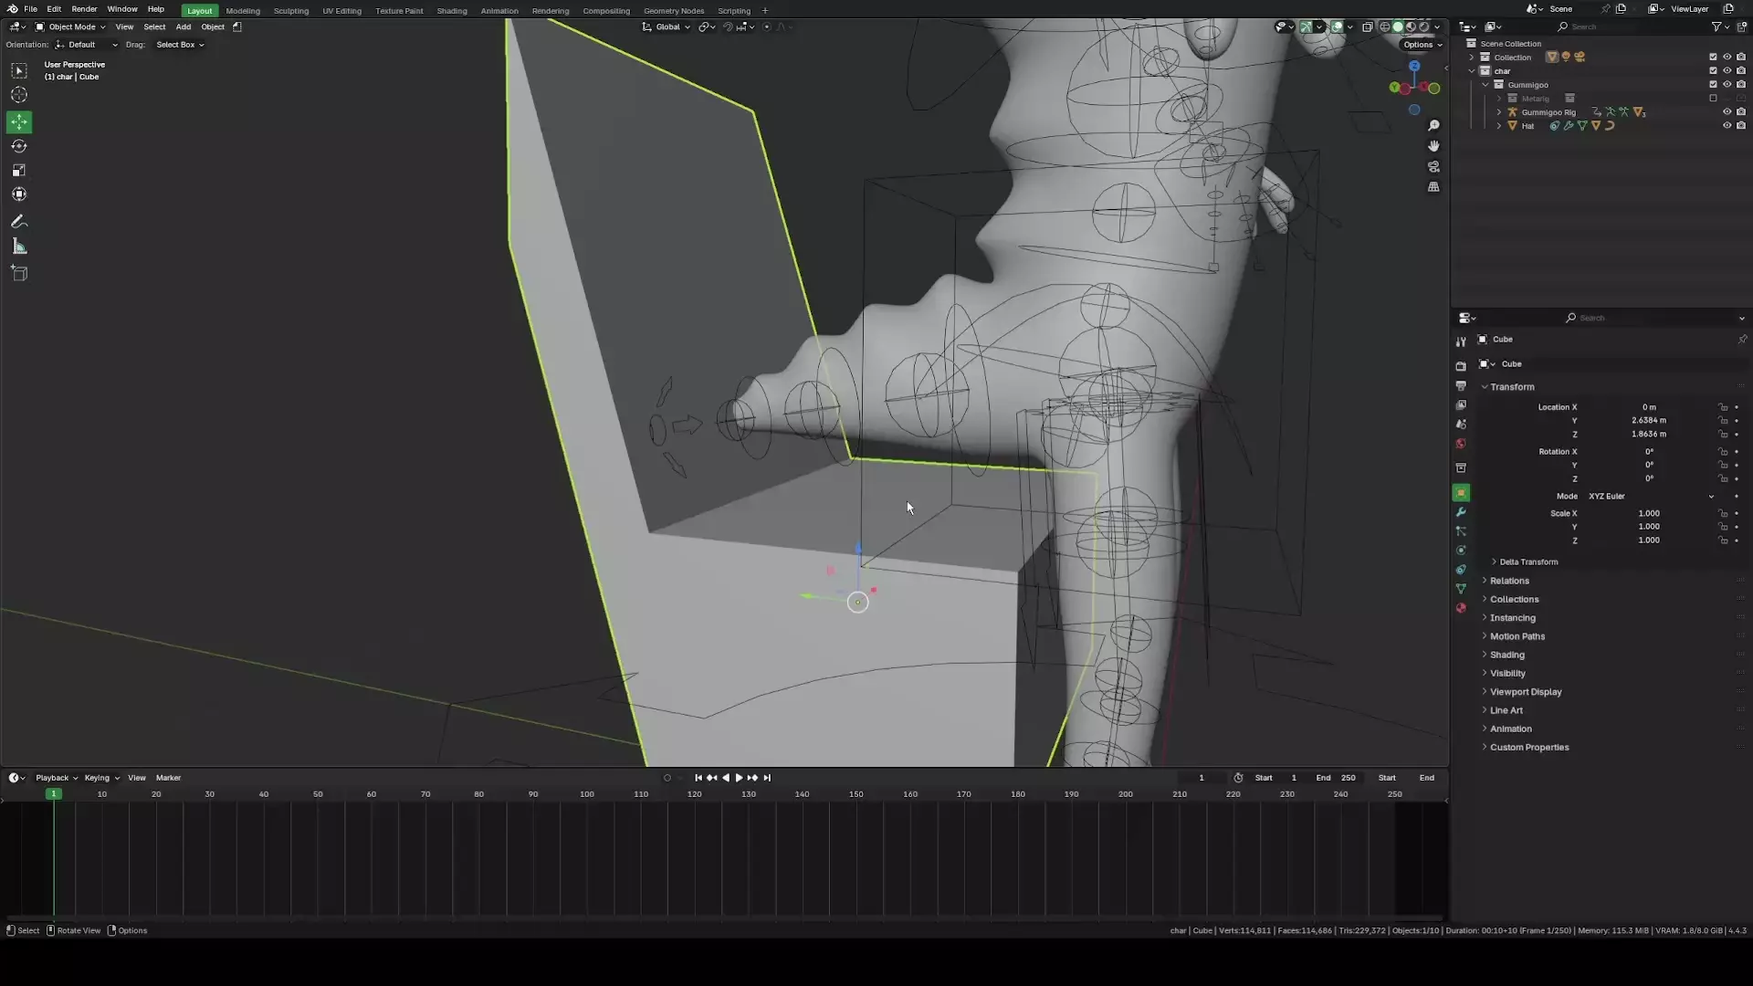Open the Output properties tab
The image size is (1753, 986).
(1461, 385)
